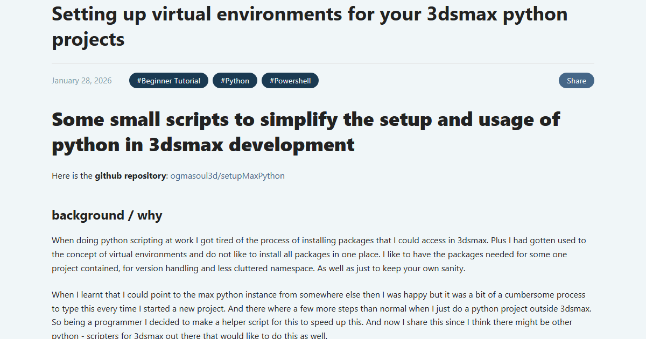Viewport: 646px width, 339px height.
Task: Click the background / why section heading
Action: [107, 215]
